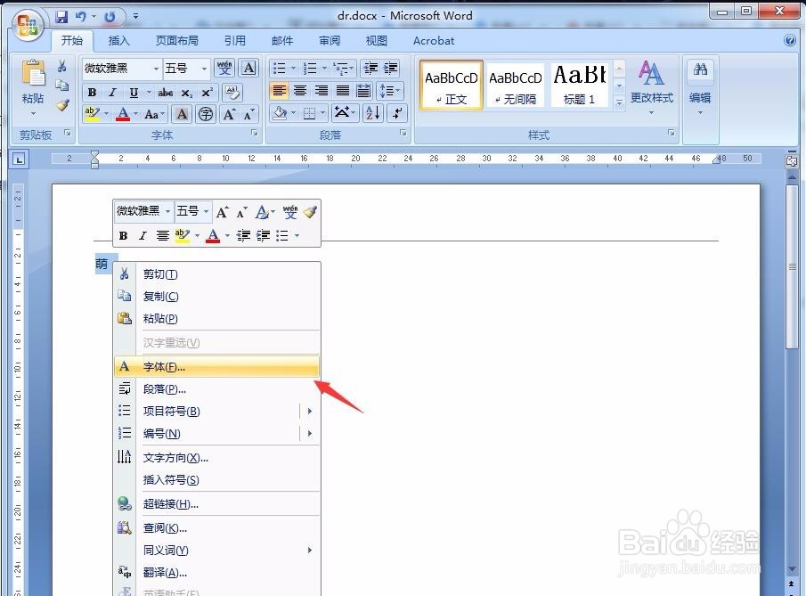Image resolution: width=806 pixels, height=596 pixels.
Task: Choose 复制(C) in context menu
Action: tap(216, 296)
